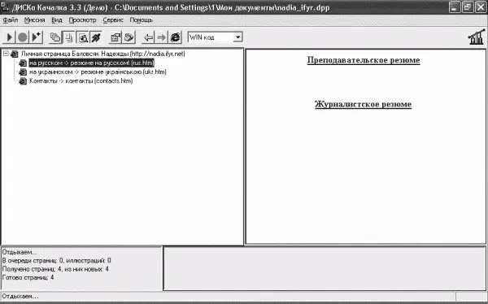Select tree item на украинском ukr.htm
Viewport: 488px width, 304px height.
click(98, 72)
